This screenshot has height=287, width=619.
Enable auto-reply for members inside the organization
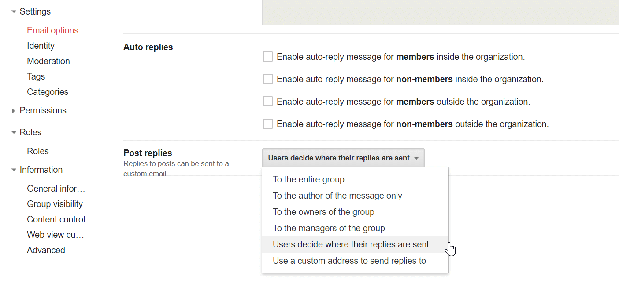click(x=268, y=57)
